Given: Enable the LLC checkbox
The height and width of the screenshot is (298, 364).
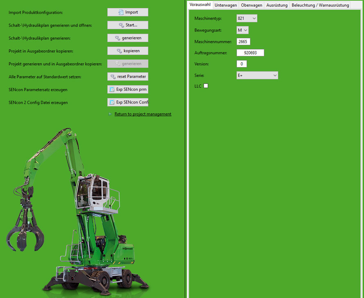Looking at the screenshot, I should (206, 86).
